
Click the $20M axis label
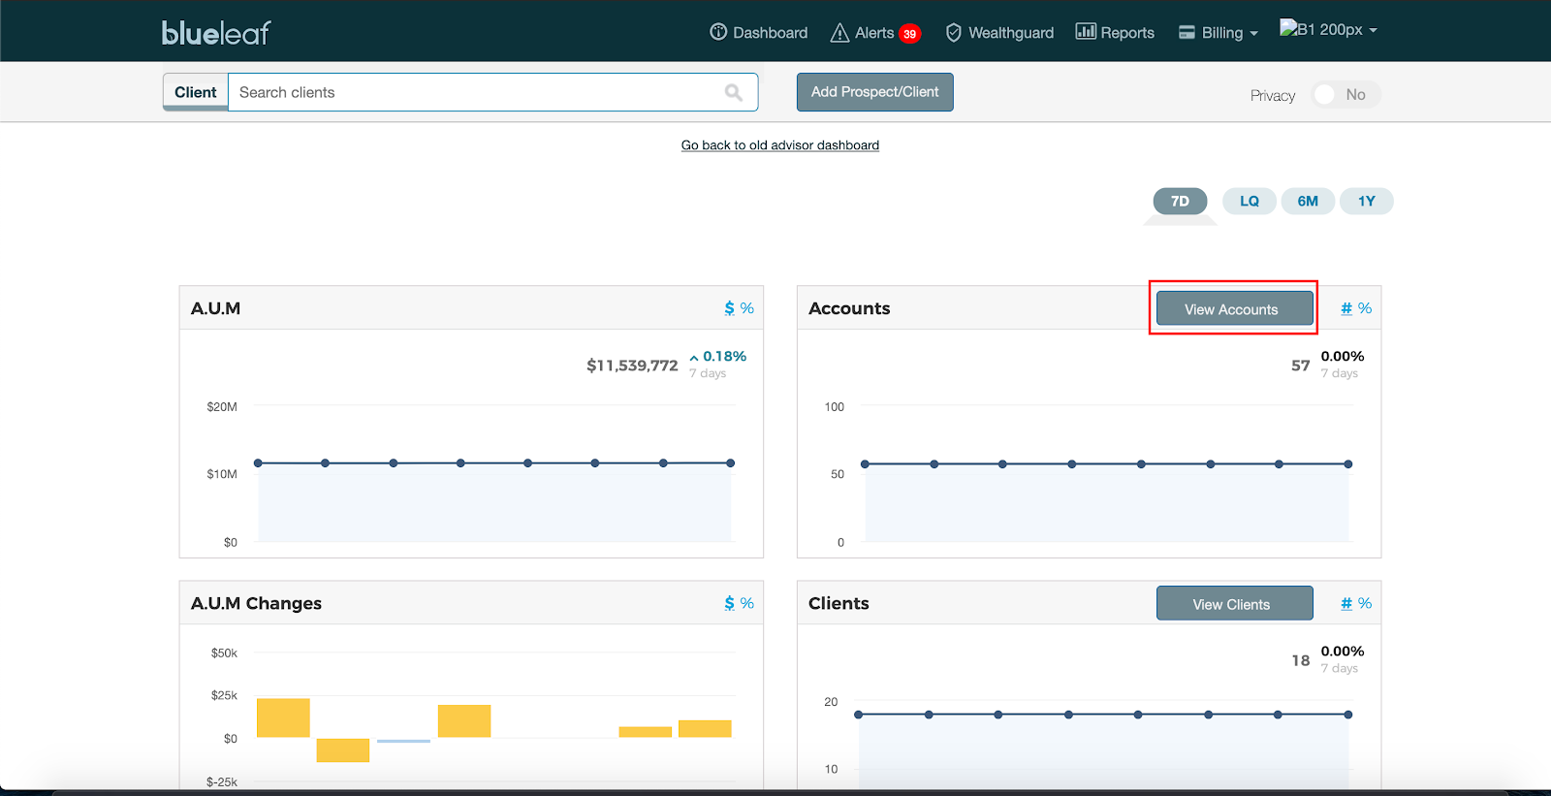click(222, 407)
